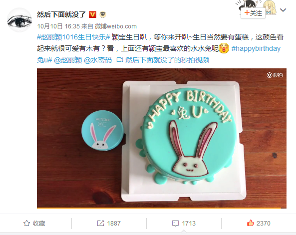
Task: Click the shocked emoji in post text
Action: click(x=224, y=48)
